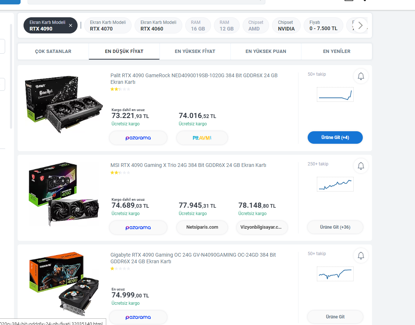Switch to the Çok Satanlar tab
The width and height of the screenshot is (415, 325).
[x=53, y=51]
